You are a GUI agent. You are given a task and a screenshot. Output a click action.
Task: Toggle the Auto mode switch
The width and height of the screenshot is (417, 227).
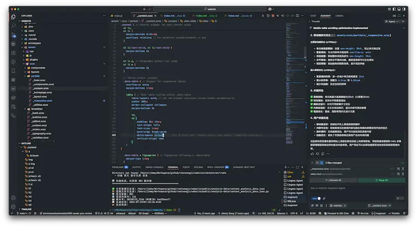316,198
